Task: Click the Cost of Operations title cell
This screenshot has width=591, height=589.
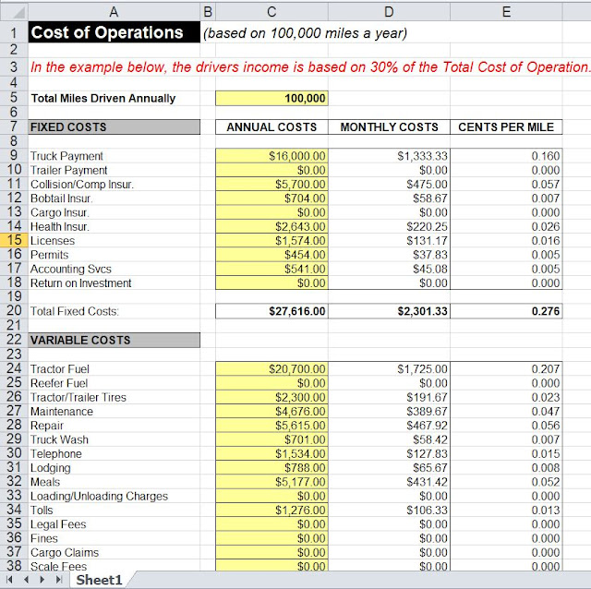Action: click(114, 32)
